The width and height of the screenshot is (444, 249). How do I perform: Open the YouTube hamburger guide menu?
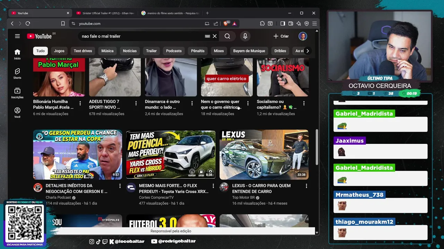(x=17, y=36)
